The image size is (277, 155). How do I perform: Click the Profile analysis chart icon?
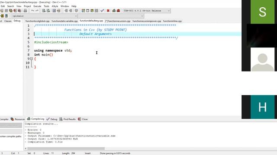(x=114, y=11)
